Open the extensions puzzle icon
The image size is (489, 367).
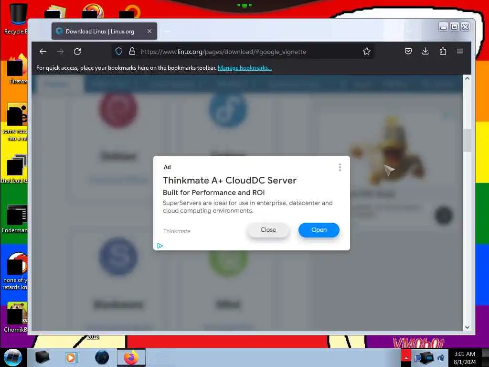pyautogui.click(x=443, y=51)
